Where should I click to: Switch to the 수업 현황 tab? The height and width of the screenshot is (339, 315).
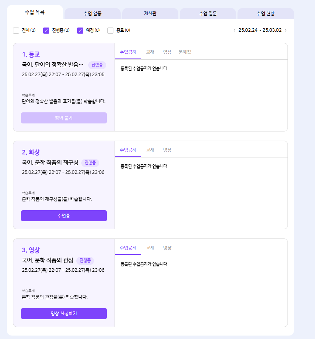click(265, 13)
